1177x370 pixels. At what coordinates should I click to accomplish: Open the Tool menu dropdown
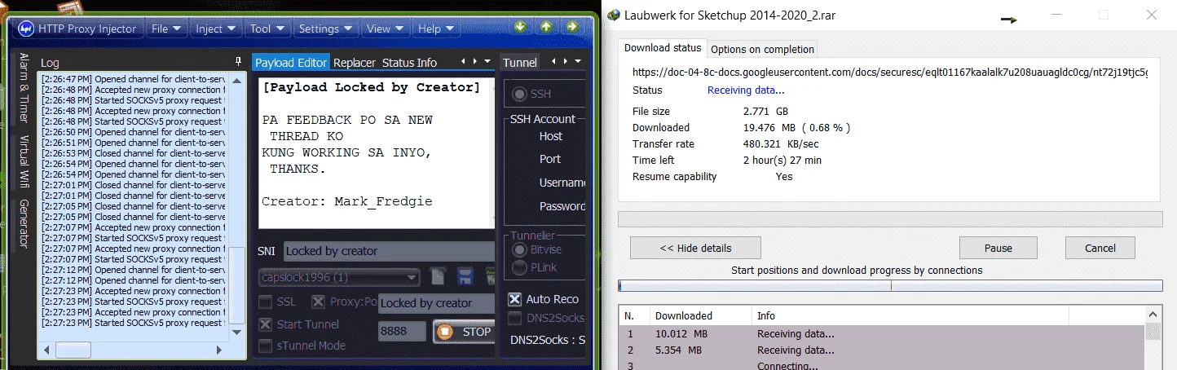tap(268, 29)
